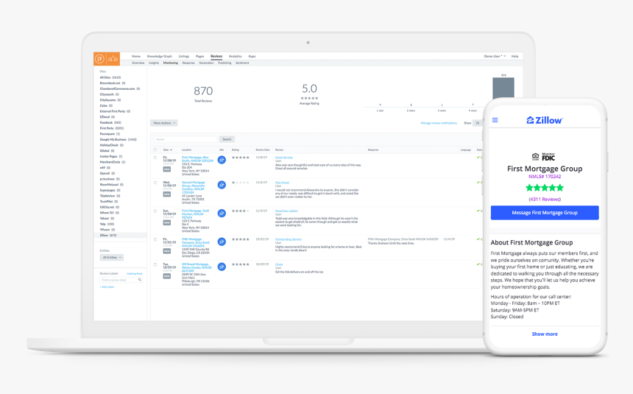
Task: Click the Zillow logo on the phone
Action: click(x=545, y=120)
